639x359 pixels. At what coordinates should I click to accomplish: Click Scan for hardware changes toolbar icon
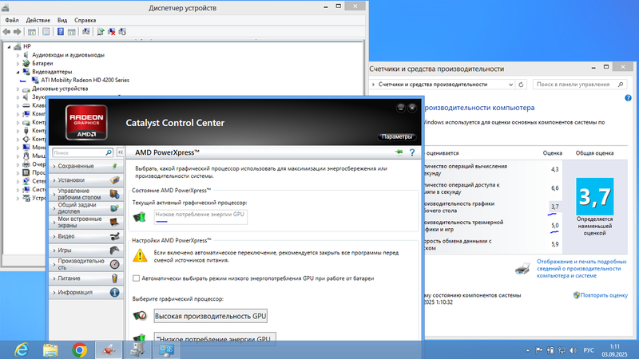click(86, 32)
